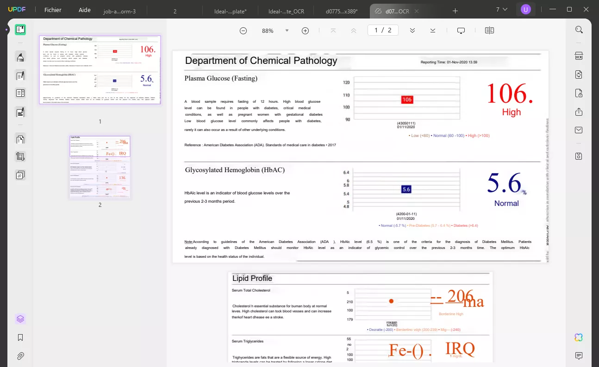
Task: Close the d07...OCR tab
Action: tap(416, 11)
